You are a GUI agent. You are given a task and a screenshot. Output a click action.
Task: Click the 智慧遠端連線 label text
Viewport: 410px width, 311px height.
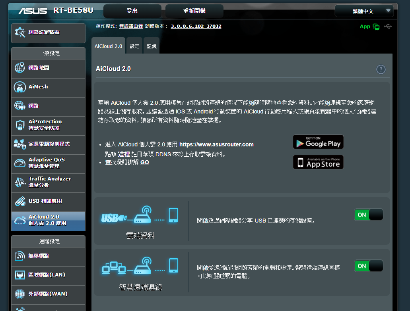tap(140, 287)
